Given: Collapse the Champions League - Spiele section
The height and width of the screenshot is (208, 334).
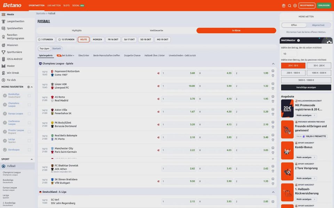Looking at the screenshot, I should tap(273, 64).
